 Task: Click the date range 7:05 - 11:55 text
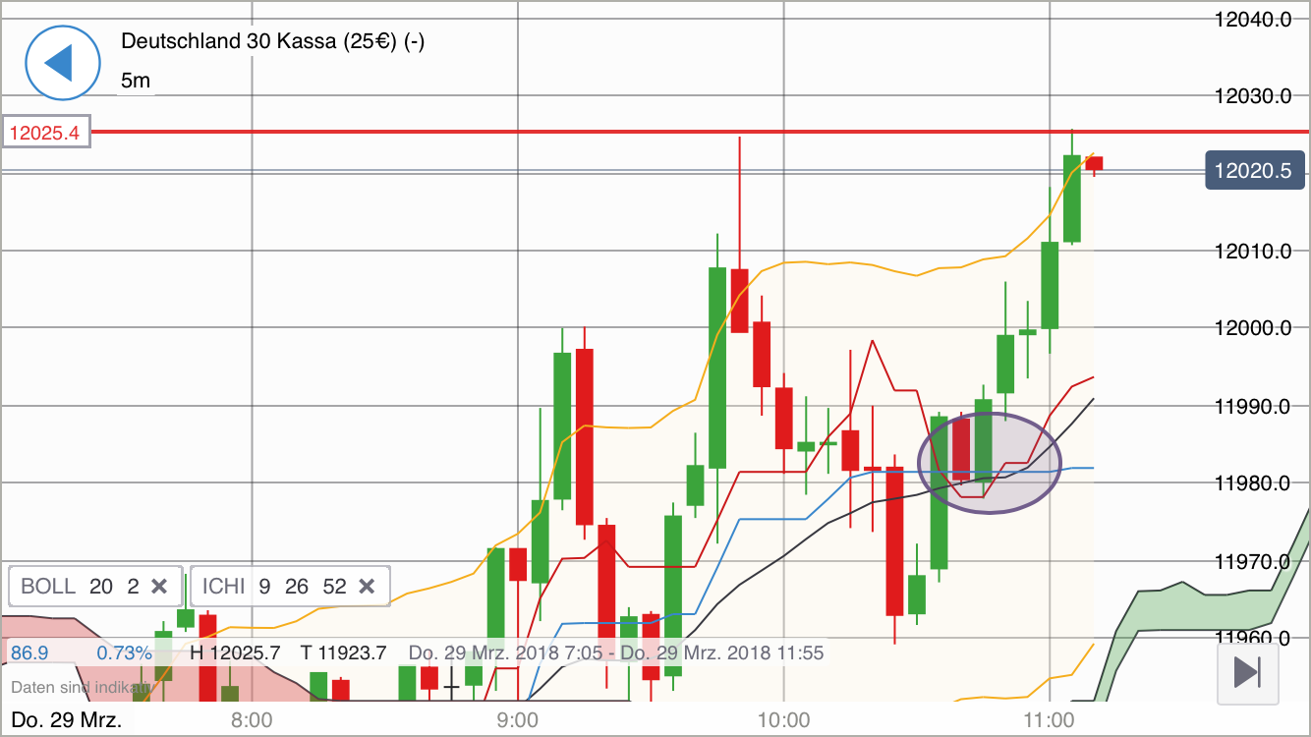(616, 652)
